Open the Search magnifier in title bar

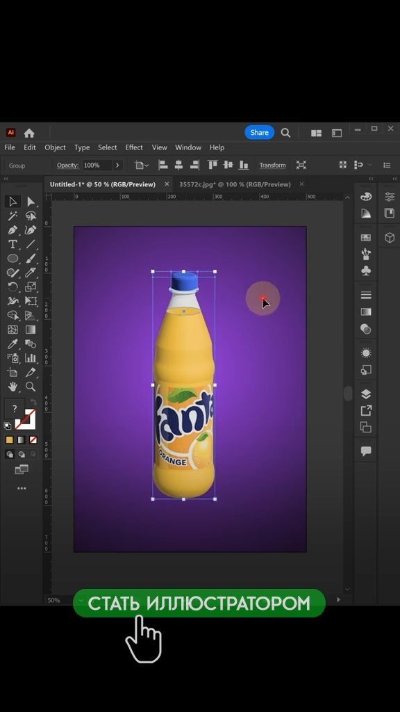285,133
